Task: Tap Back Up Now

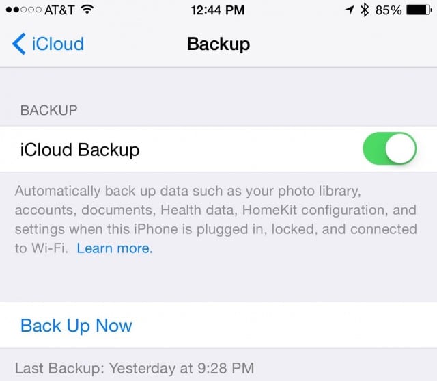Action: pos(76,326)
